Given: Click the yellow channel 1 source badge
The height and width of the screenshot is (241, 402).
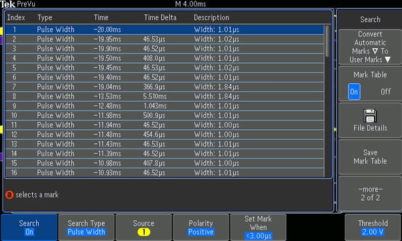Looking at the screenshot, I should (x=143, y=232).
